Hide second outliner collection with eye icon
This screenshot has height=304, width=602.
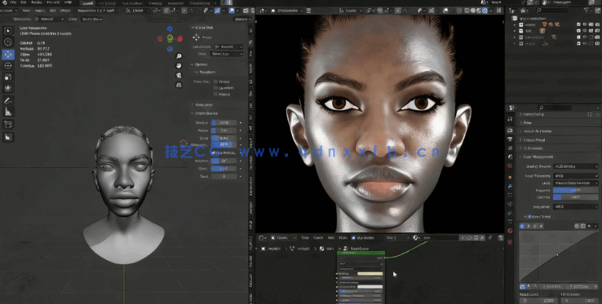585,31
